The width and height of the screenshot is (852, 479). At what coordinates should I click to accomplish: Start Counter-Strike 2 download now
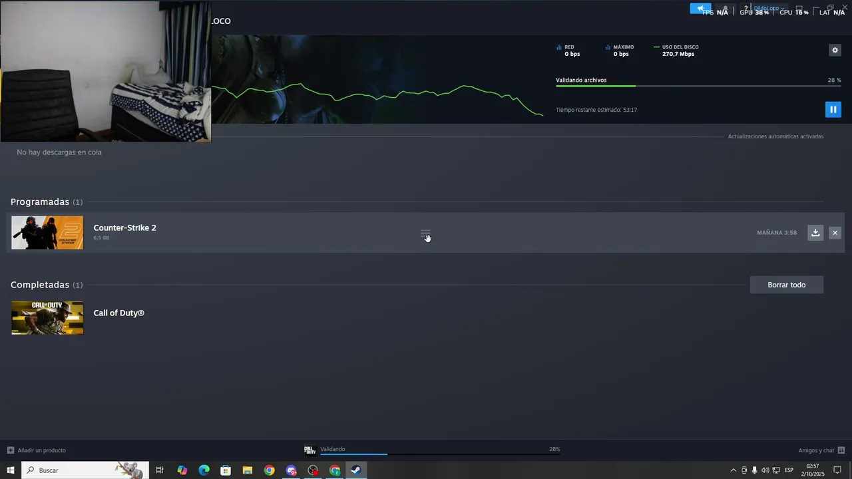tap(815, 232)
